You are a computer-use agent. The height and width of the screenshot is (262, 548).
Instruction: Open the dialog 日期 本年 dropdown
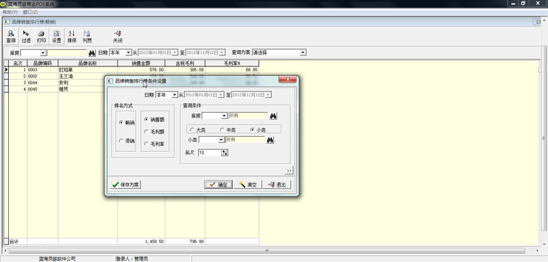point(175,95)
